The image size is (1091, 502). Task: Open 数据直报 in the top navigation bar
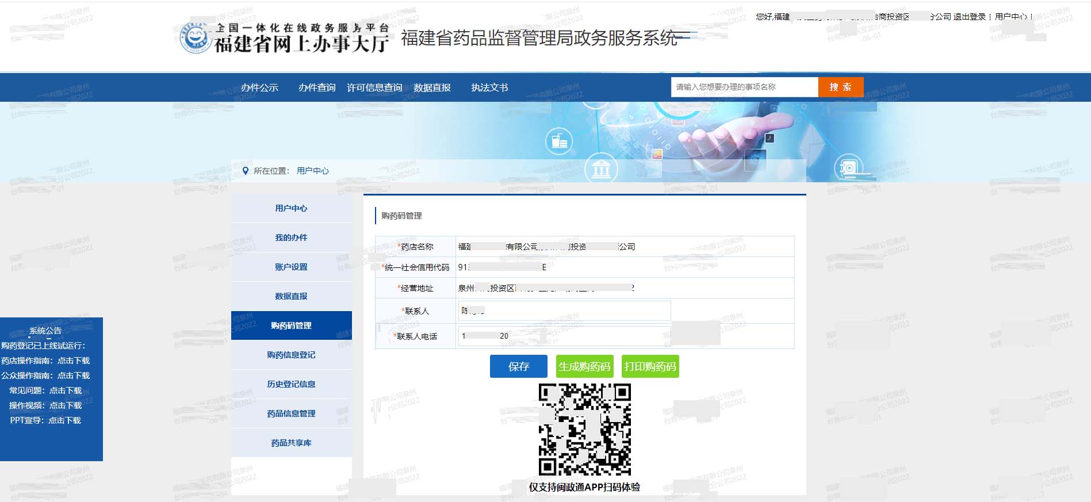[x=432, y=87]
